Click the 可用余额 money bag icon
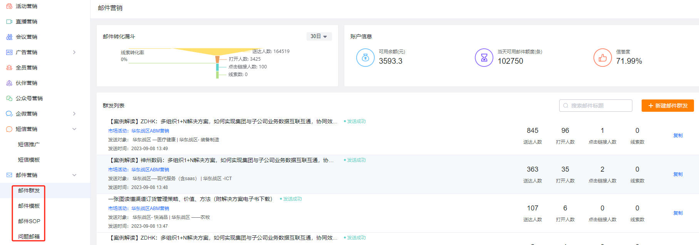Viewport: 699px width, 245px height. [365, 58]
